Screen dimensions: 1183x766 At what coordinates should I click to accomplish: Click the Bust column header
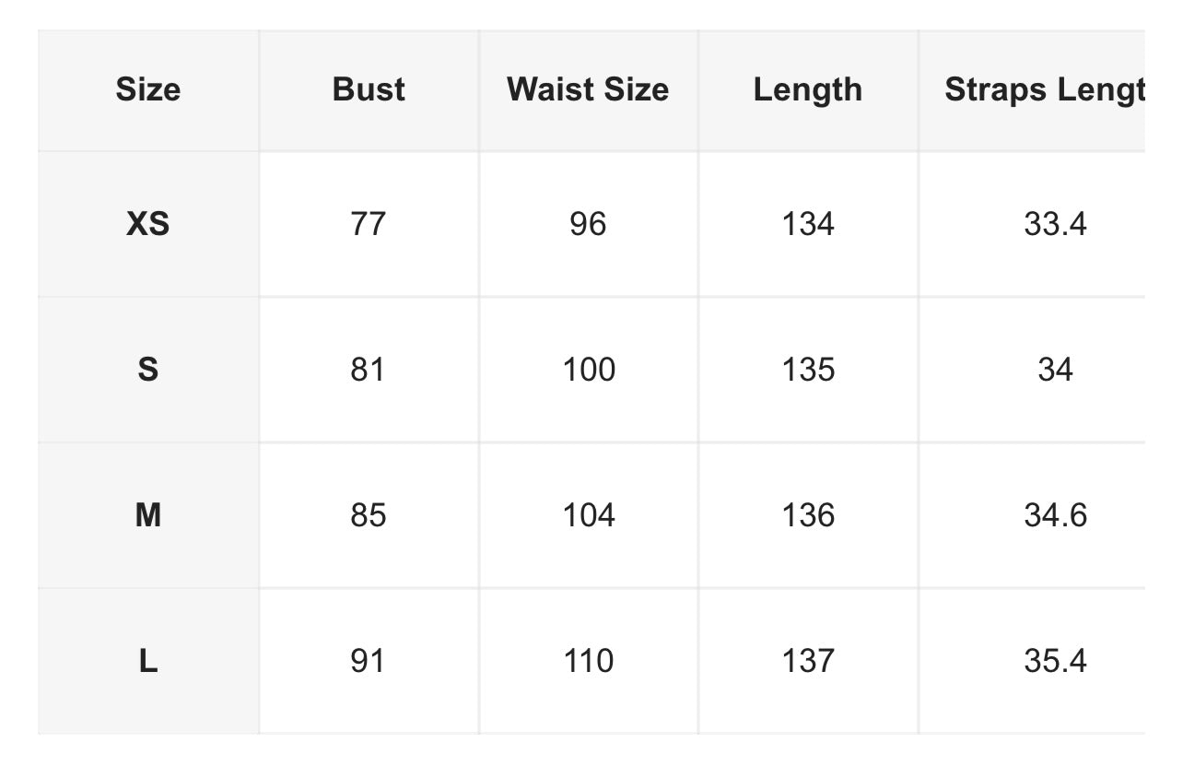[x=369, y=89]
